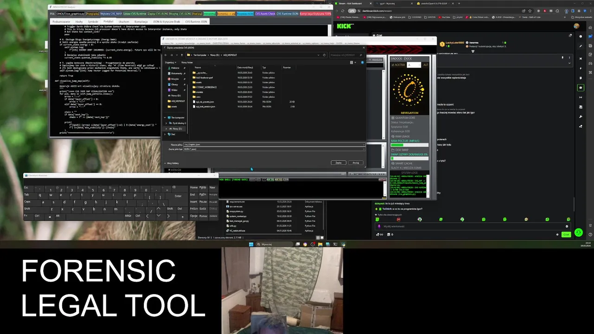The width and height of the screenshot is (594, 334).
Task: Expand the Sieć tree node
Action: pyautogui.click(x=165, y=134)
